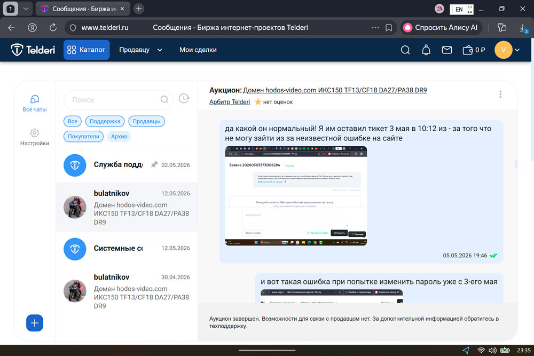Open the Служба поддержки chat

coord(127,165)
